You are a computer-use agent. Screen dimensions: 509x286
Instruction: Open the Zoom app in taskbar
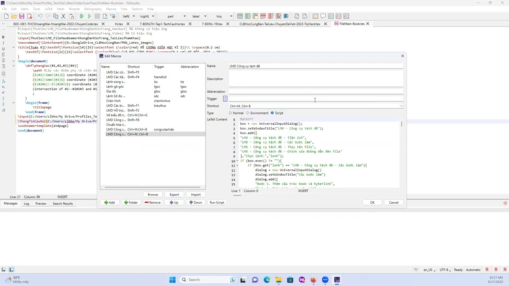(325, 280)
